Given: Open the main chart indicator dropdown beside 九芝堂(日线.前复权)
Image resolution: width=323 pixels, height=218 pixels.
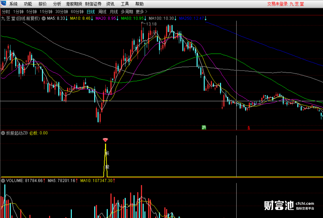Looking at the screenshot, I should [44, 18].
